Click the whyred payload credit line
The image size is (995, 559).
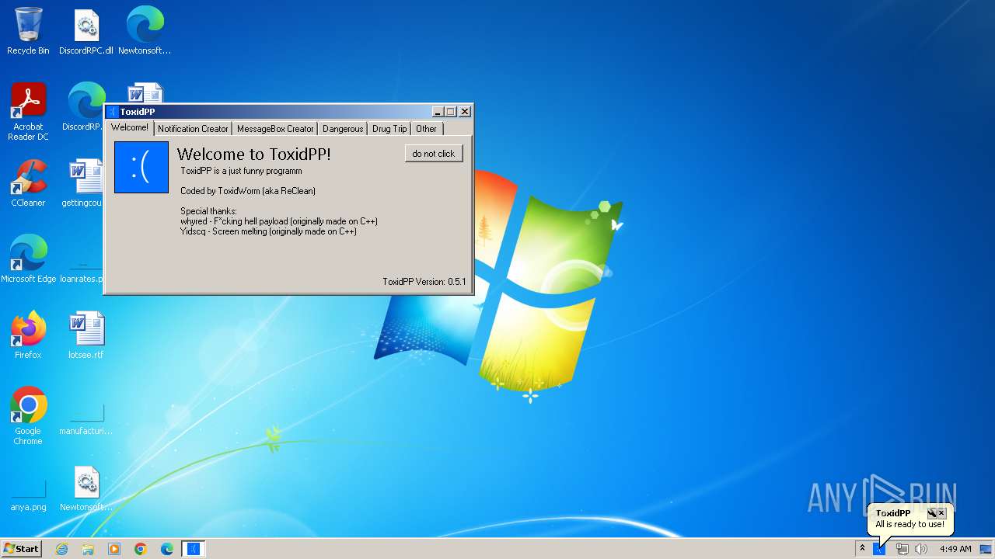click(x=279, y=221)
